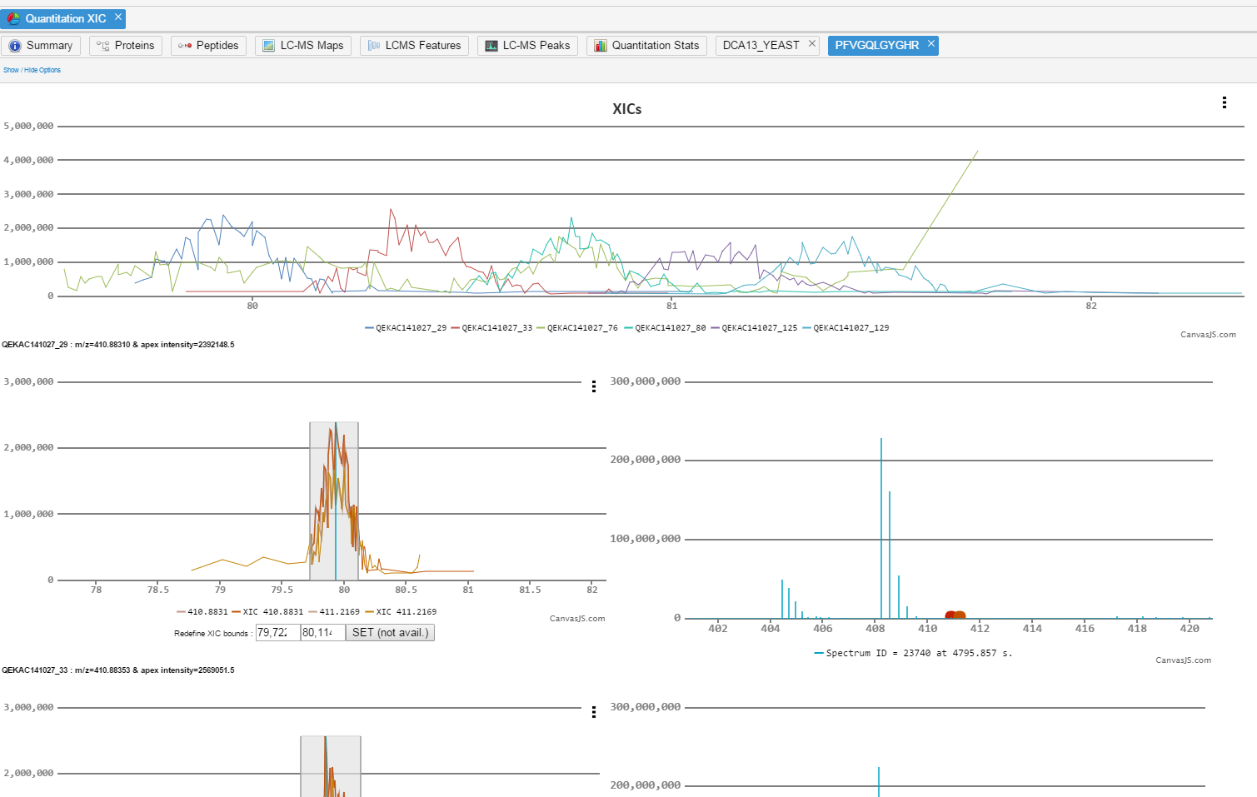Switch to the DCA13_YEAST tab
The height and width of the screenshot is (797, 1257).
click(761, 45)
